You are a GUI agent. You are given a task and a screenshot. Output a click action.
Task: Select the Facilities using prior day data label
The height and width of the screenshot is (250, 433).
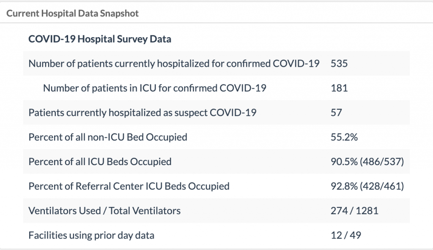point(91,235)
